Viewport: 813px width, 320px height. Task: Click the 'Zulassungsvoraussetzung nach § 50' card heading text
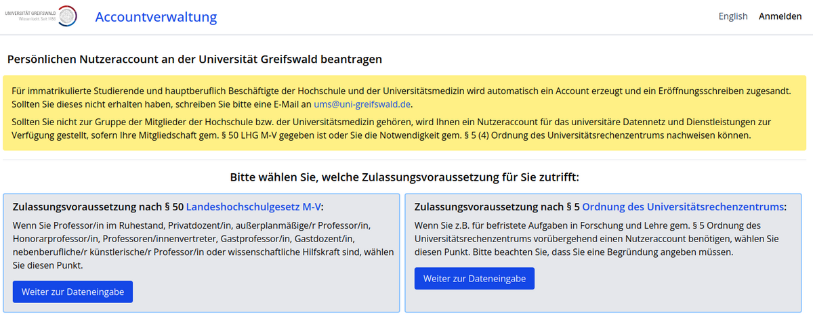(98, 207)
